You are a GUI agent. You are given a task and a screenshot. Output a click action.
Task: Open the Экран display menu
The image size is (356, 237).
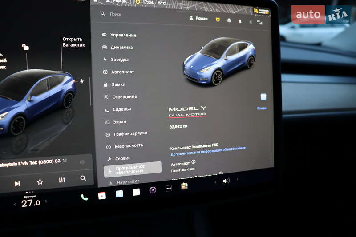(x=116, y=122)
